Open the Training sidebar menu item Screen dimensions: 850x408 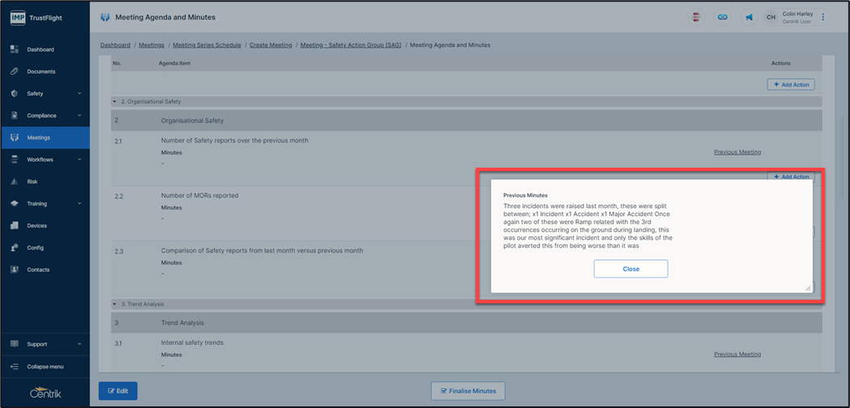(36, 204)
